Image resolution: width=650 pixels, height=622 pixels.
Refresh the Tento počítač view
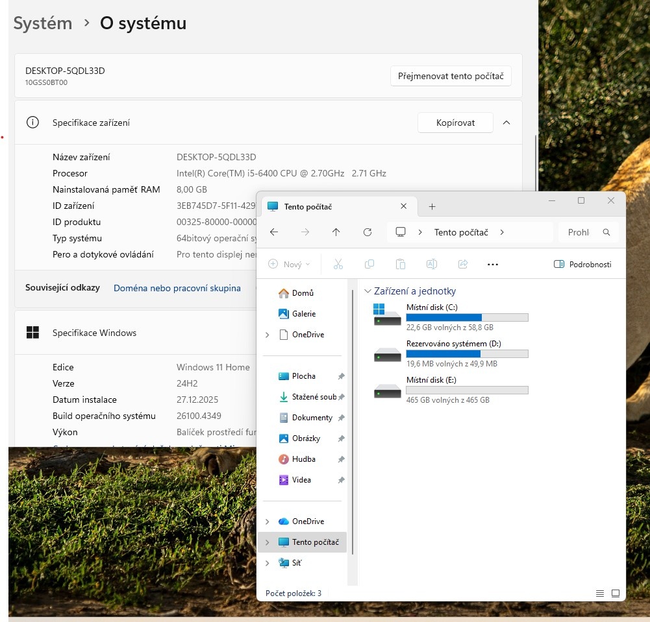click(x=368, y=232)
